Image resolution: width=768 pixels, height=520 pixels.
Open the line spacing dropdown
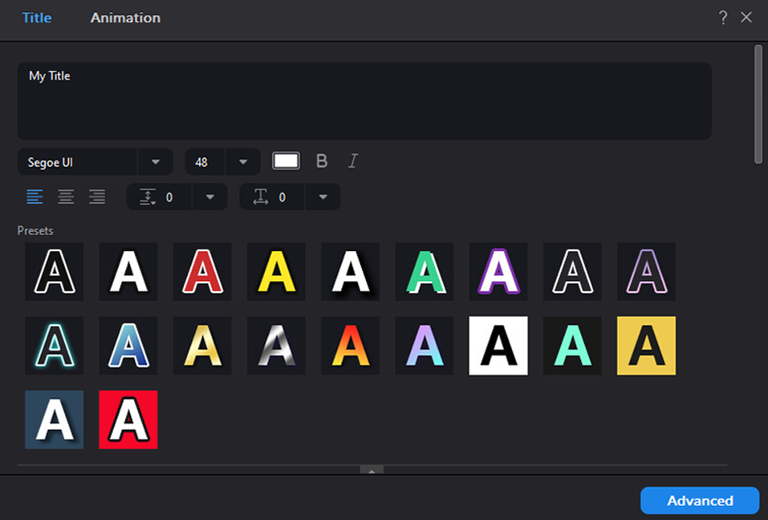pos(210,197)
